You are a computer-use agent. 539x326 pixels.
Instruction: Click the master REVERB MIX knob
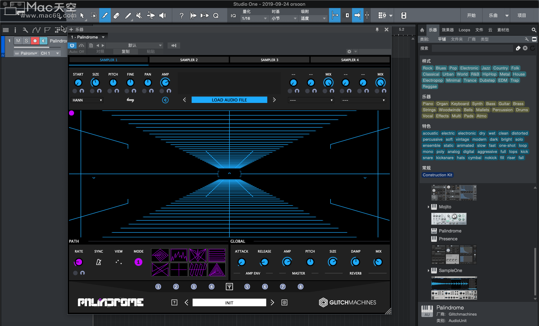(378, 262)
